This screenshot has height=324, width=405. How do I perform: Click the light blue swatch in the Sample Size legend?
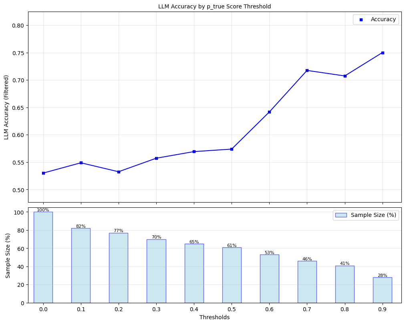[341, 215]
